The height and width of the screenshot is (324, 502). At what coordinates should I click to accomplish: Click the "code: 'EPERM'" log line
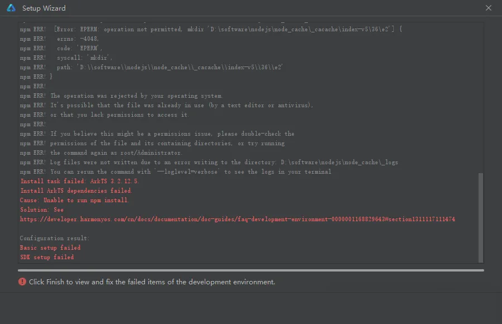[x=61, y=48]
